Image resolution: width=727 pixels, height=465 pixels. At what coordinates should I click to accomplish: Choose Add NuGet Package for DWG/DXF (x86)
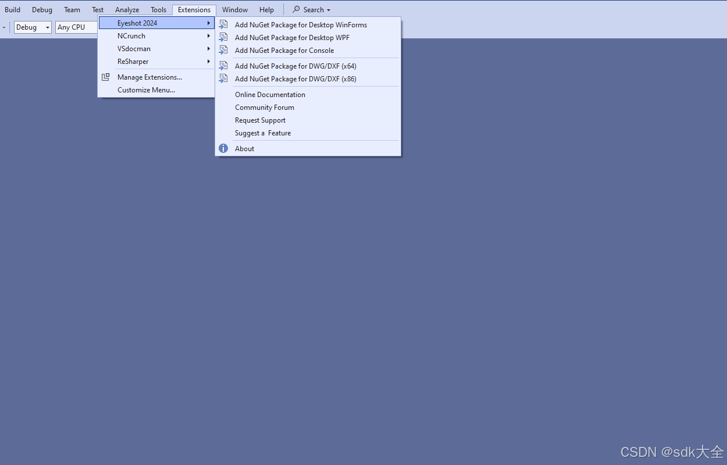coord(308,78)
